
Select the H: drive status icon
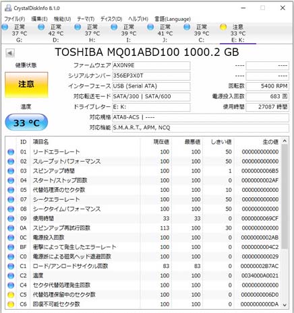tap(78, 27)
